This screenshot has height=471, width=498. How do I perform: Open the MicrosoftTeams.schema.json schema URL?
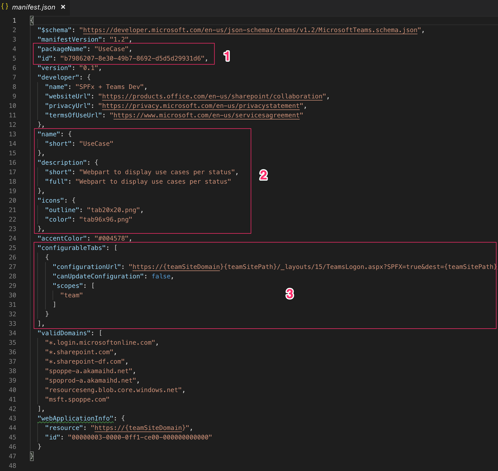tap(250, 30)
